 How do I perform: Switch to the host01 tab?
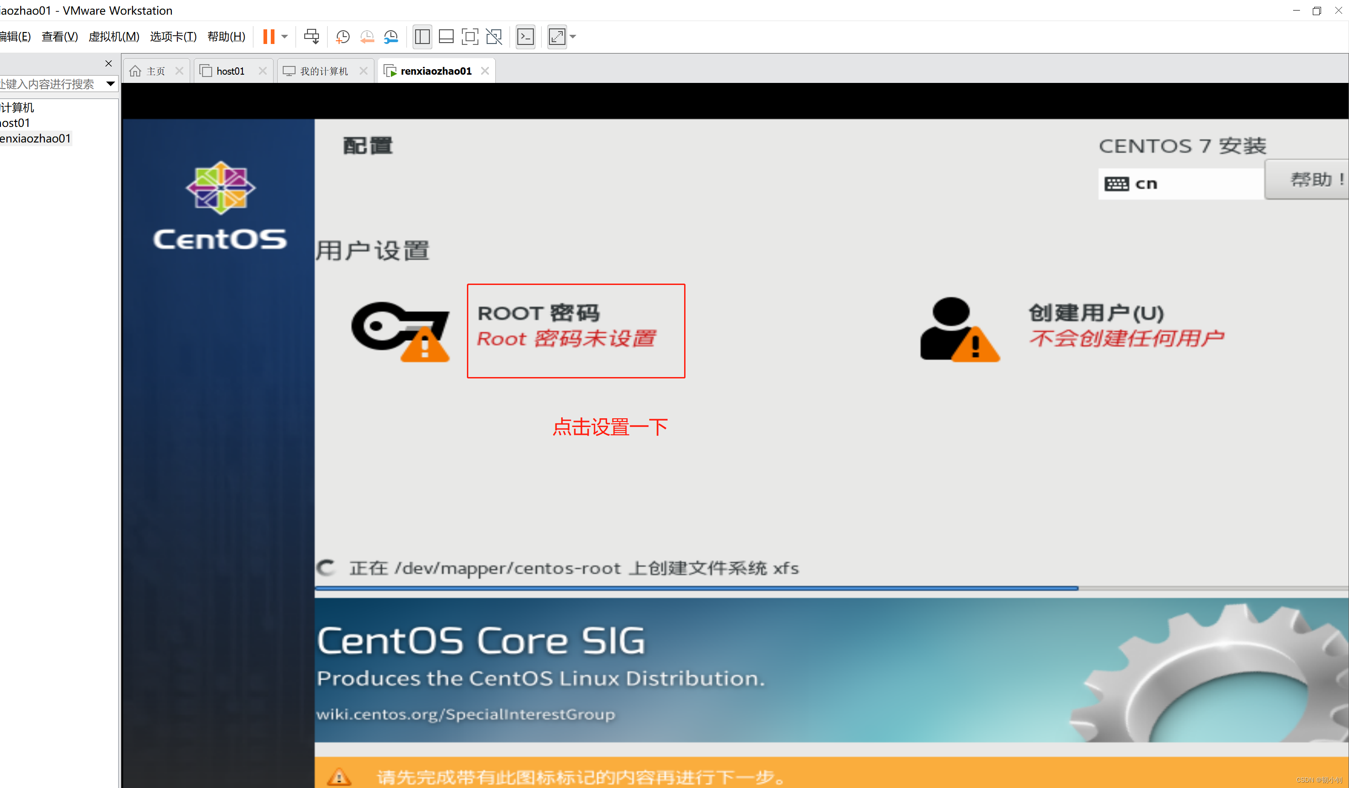(x=230, y=71)
